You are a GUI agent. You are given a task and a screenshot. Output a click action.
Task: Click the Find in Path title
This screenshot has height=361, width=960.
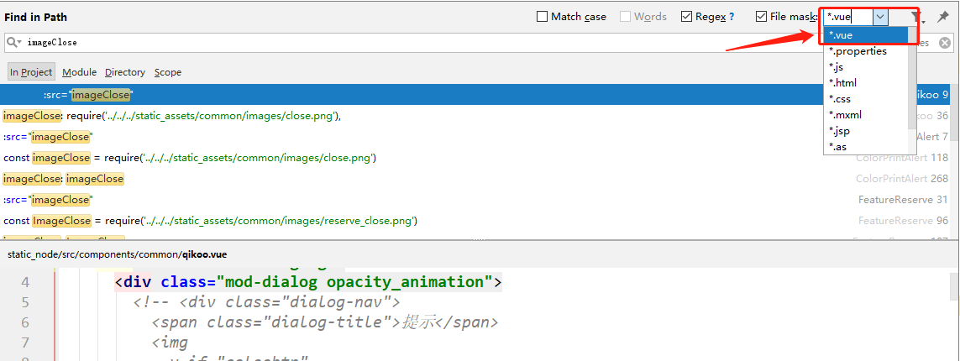[35, 17]
